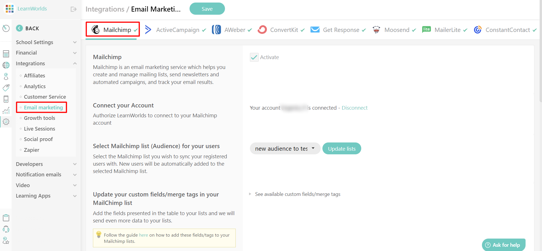This screenshot has width=542, height=251.
Task: Select the ConvertKit logo icon
Action: point(262,29)
